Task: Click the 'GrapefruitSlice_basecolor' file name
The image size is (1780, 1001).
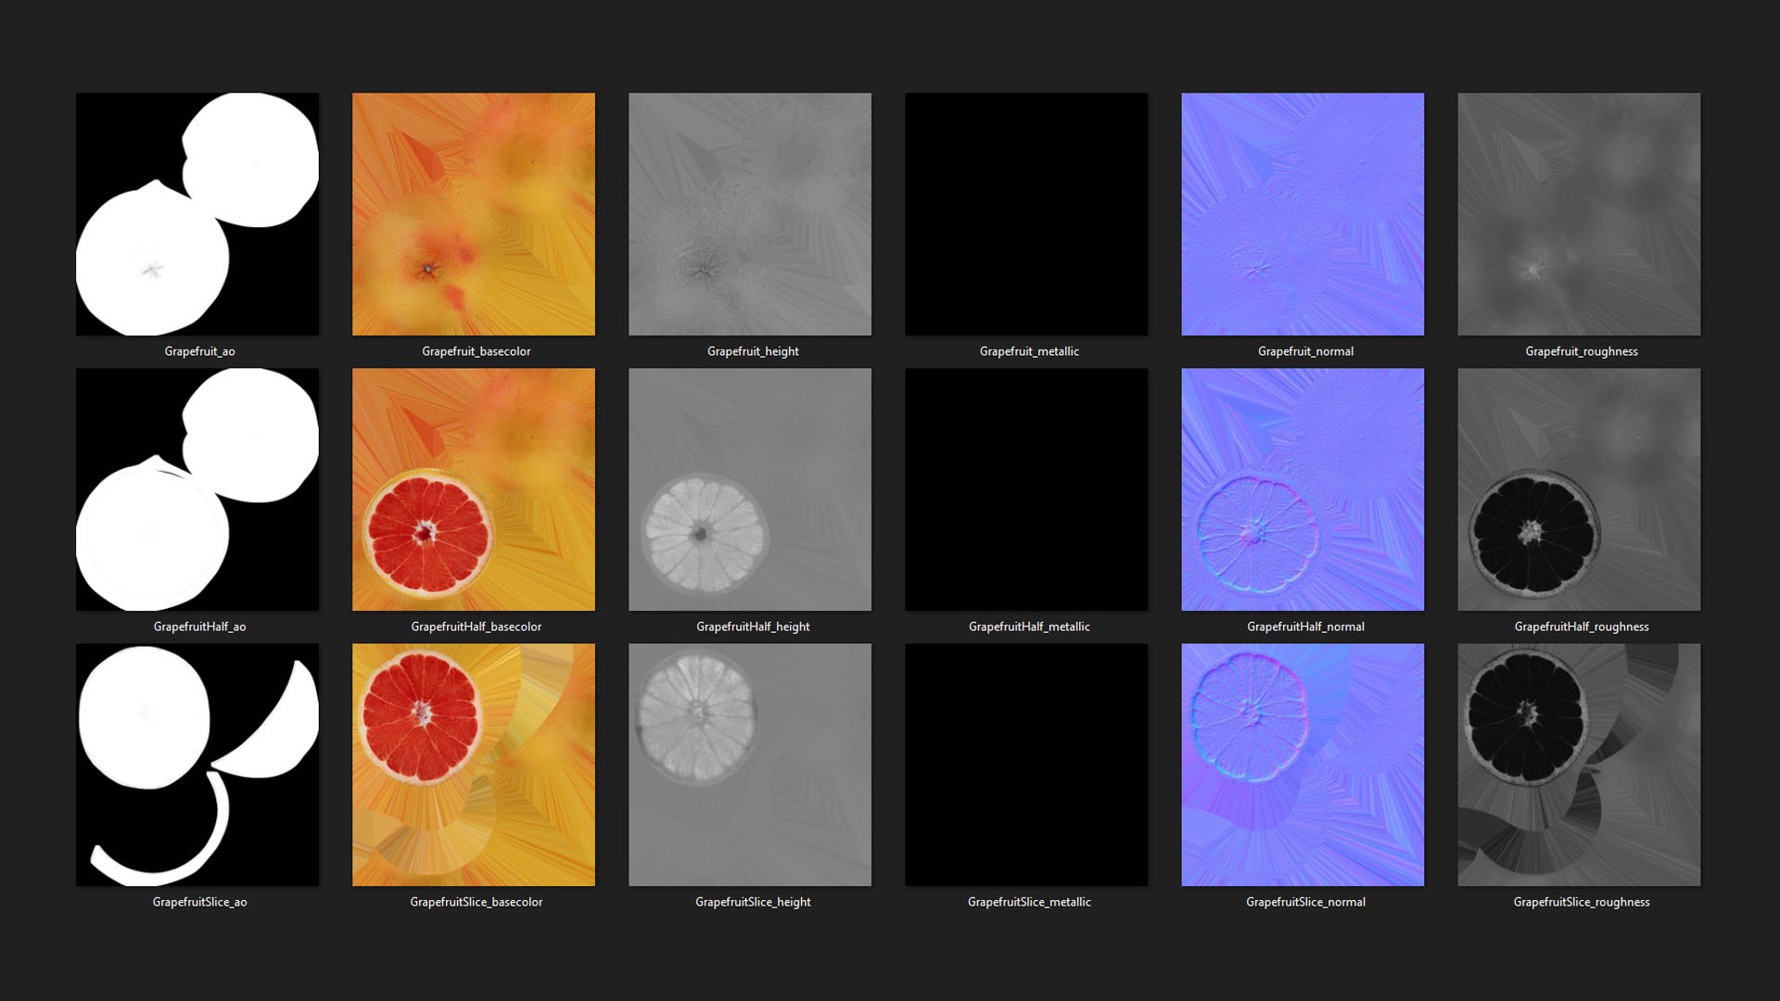Action: click(477, 902)
